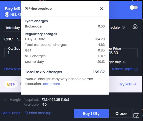Expand Show More order options
The width and height of the screenshot is (143, 121).
pyautogui.click(x=12, y=69)
